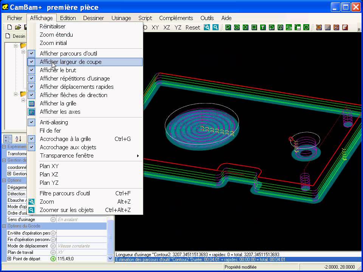Click the green icon left of the last green circle icon
Screen dimensions: 363x272
tap(298, 28)
